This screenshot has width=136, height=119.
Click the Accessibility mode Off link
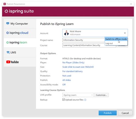64,85
